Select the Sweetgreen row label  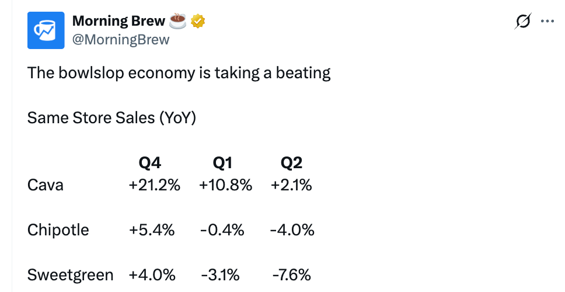[x=70, y=275]
